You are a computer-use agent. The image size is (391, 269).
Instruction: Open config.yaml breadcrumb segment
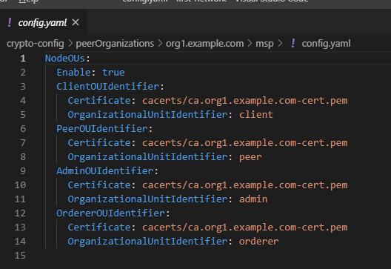click(326, 44)
